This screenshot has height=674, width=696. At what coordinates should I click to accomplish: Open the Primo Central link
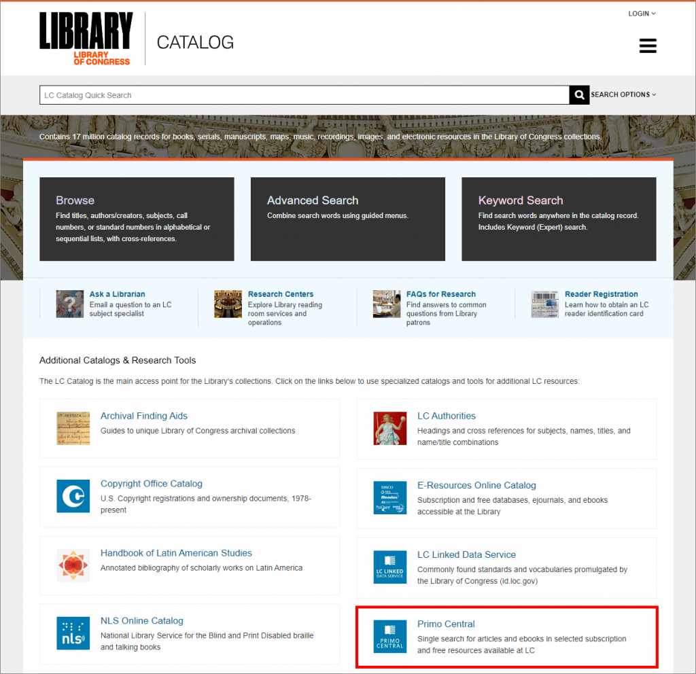[x=446, y=624]
